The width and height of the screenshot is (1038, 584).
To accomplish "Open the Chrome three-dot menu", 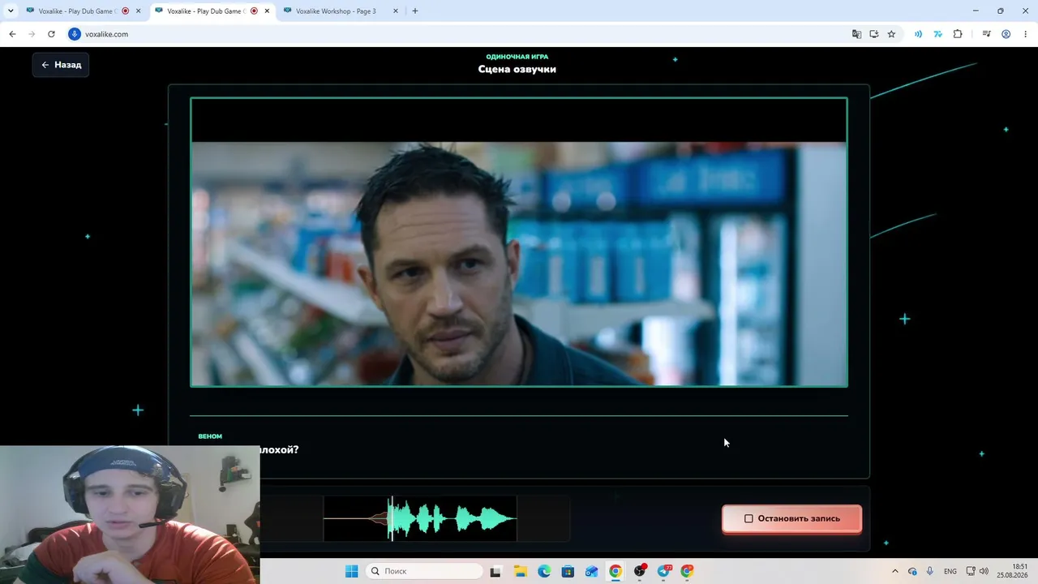I will click(1025, 34).
